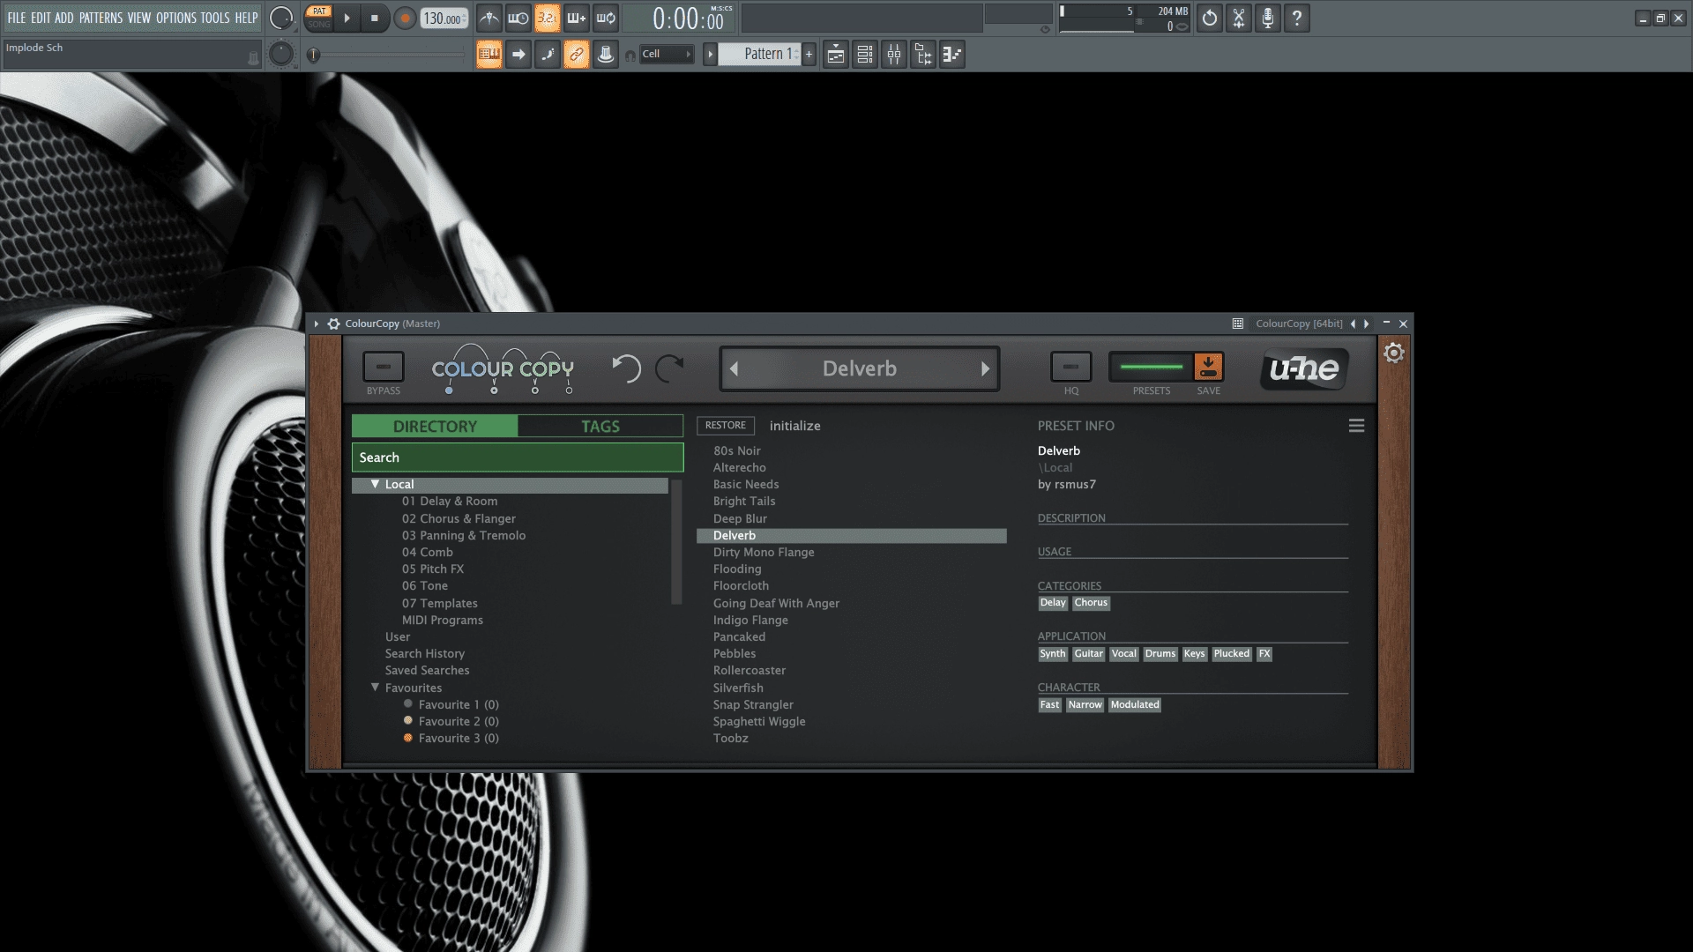The image size is (1693, 952).
Task: Click the step editing arrow icon
Action: pos(518,55)
